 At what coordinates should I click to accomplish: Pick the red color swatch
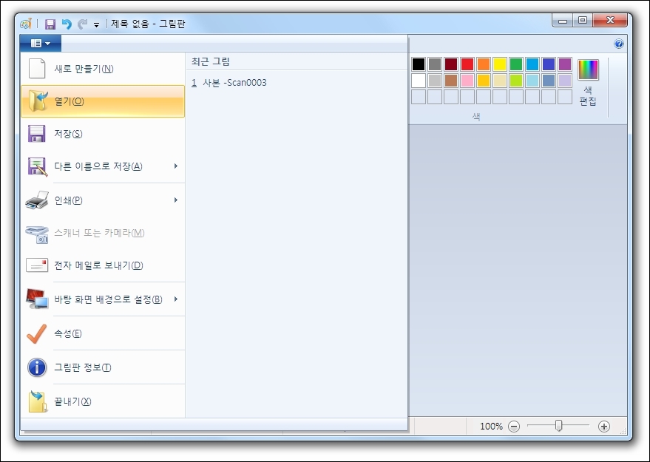tap(467, 64)
